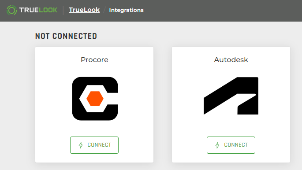Connect the Procore integration
The width and height of the screenshot is (302, 170).
[x=94, y=145]
